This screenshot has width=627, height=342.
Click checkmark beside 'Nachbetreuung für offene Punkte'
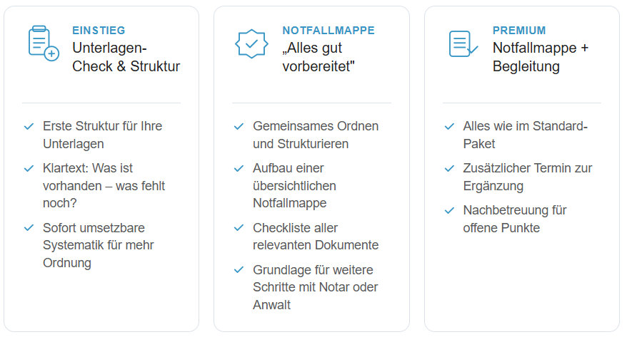449,210
